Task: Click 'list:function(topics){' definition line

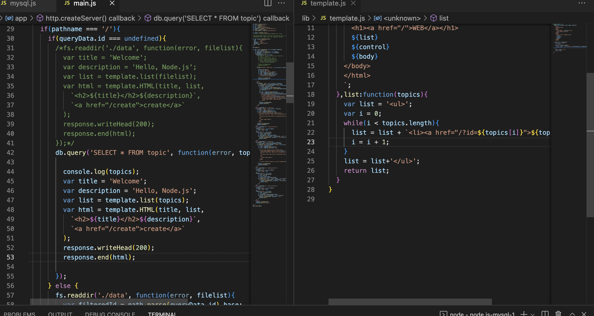Action: 386,95
